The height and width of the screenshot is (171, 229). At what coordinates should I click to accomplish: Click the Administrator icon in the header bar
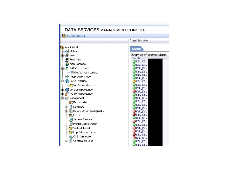(64, 36)
